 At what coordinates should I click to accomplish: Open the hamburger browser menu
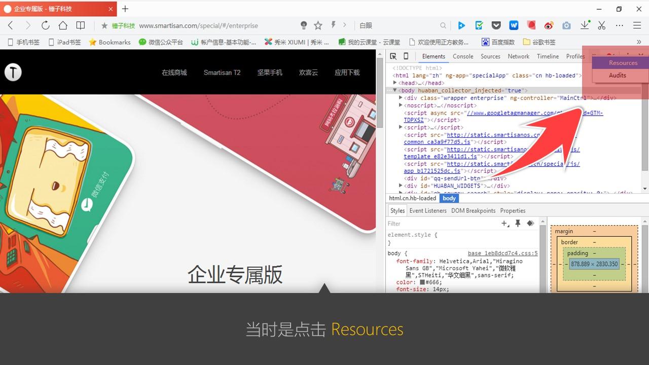637,25
